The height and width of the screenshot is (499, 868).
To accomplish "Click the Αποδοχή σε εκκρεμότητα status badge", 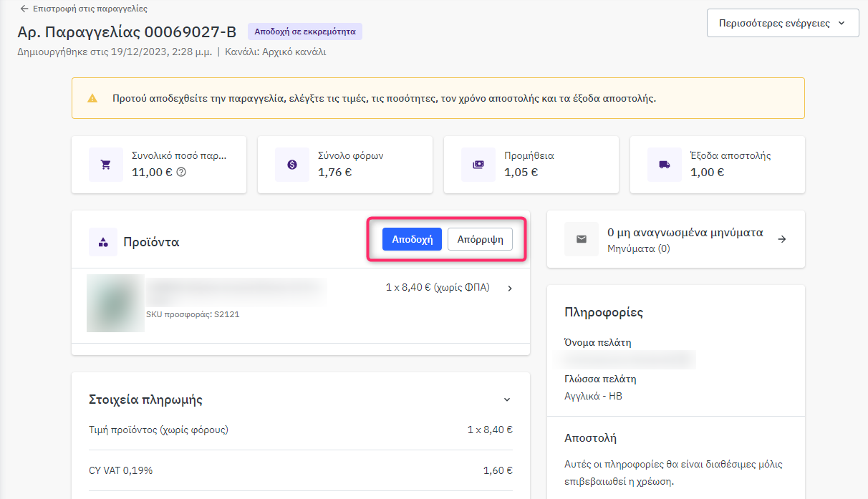I will coord(306,32).
